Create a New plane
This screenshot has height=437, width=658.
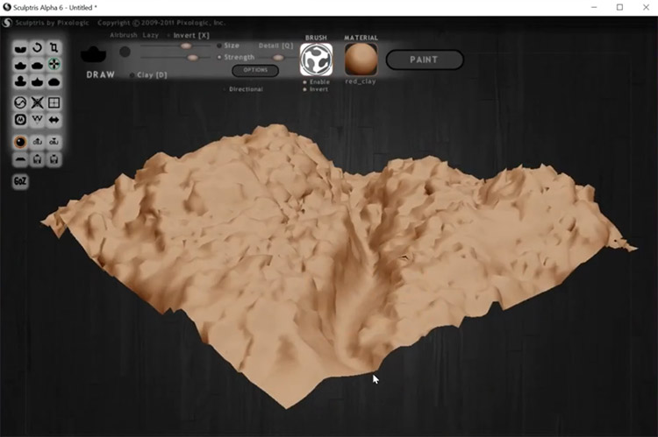[20, 159]
